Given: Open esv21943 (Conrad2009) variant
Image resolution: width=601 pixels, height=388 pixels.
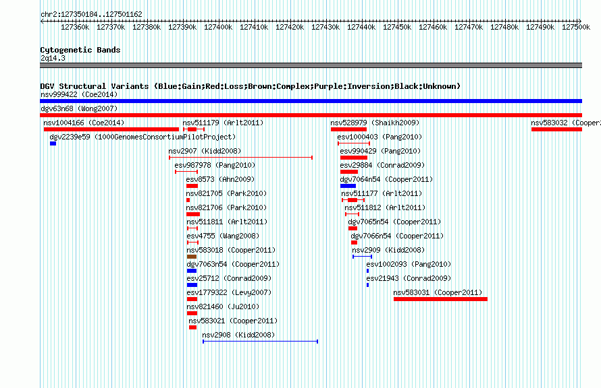Looking at the screenshot, I should 409,278.
